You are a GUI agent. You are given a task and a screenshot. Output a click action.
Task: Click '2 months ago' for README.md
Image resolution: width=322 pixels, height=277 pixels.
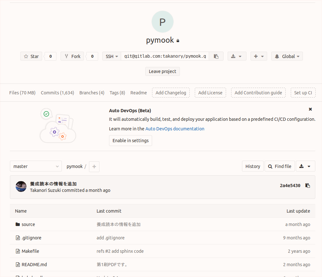pos(296,265)
